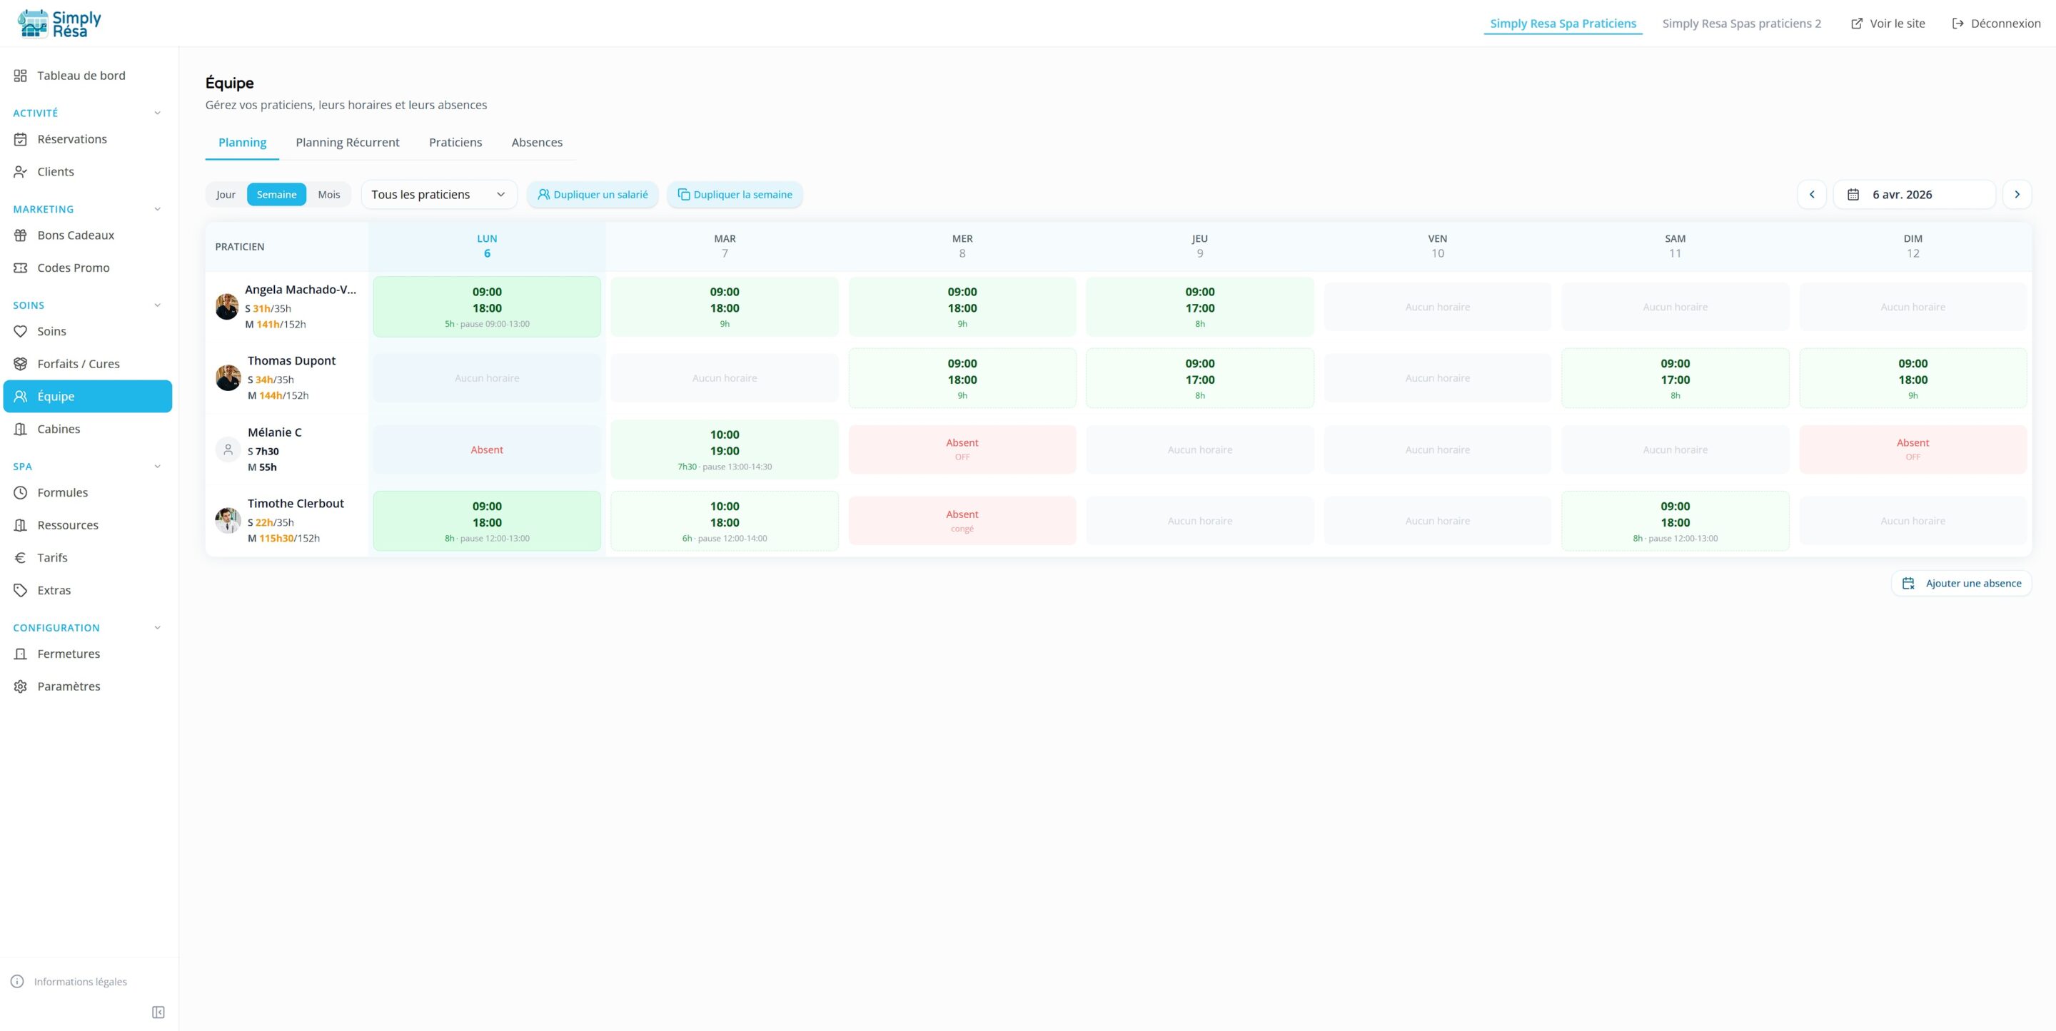Switch schedule view to Mois
The width and height of the screenshot is (2056, 1031).
tap(329, 194)
